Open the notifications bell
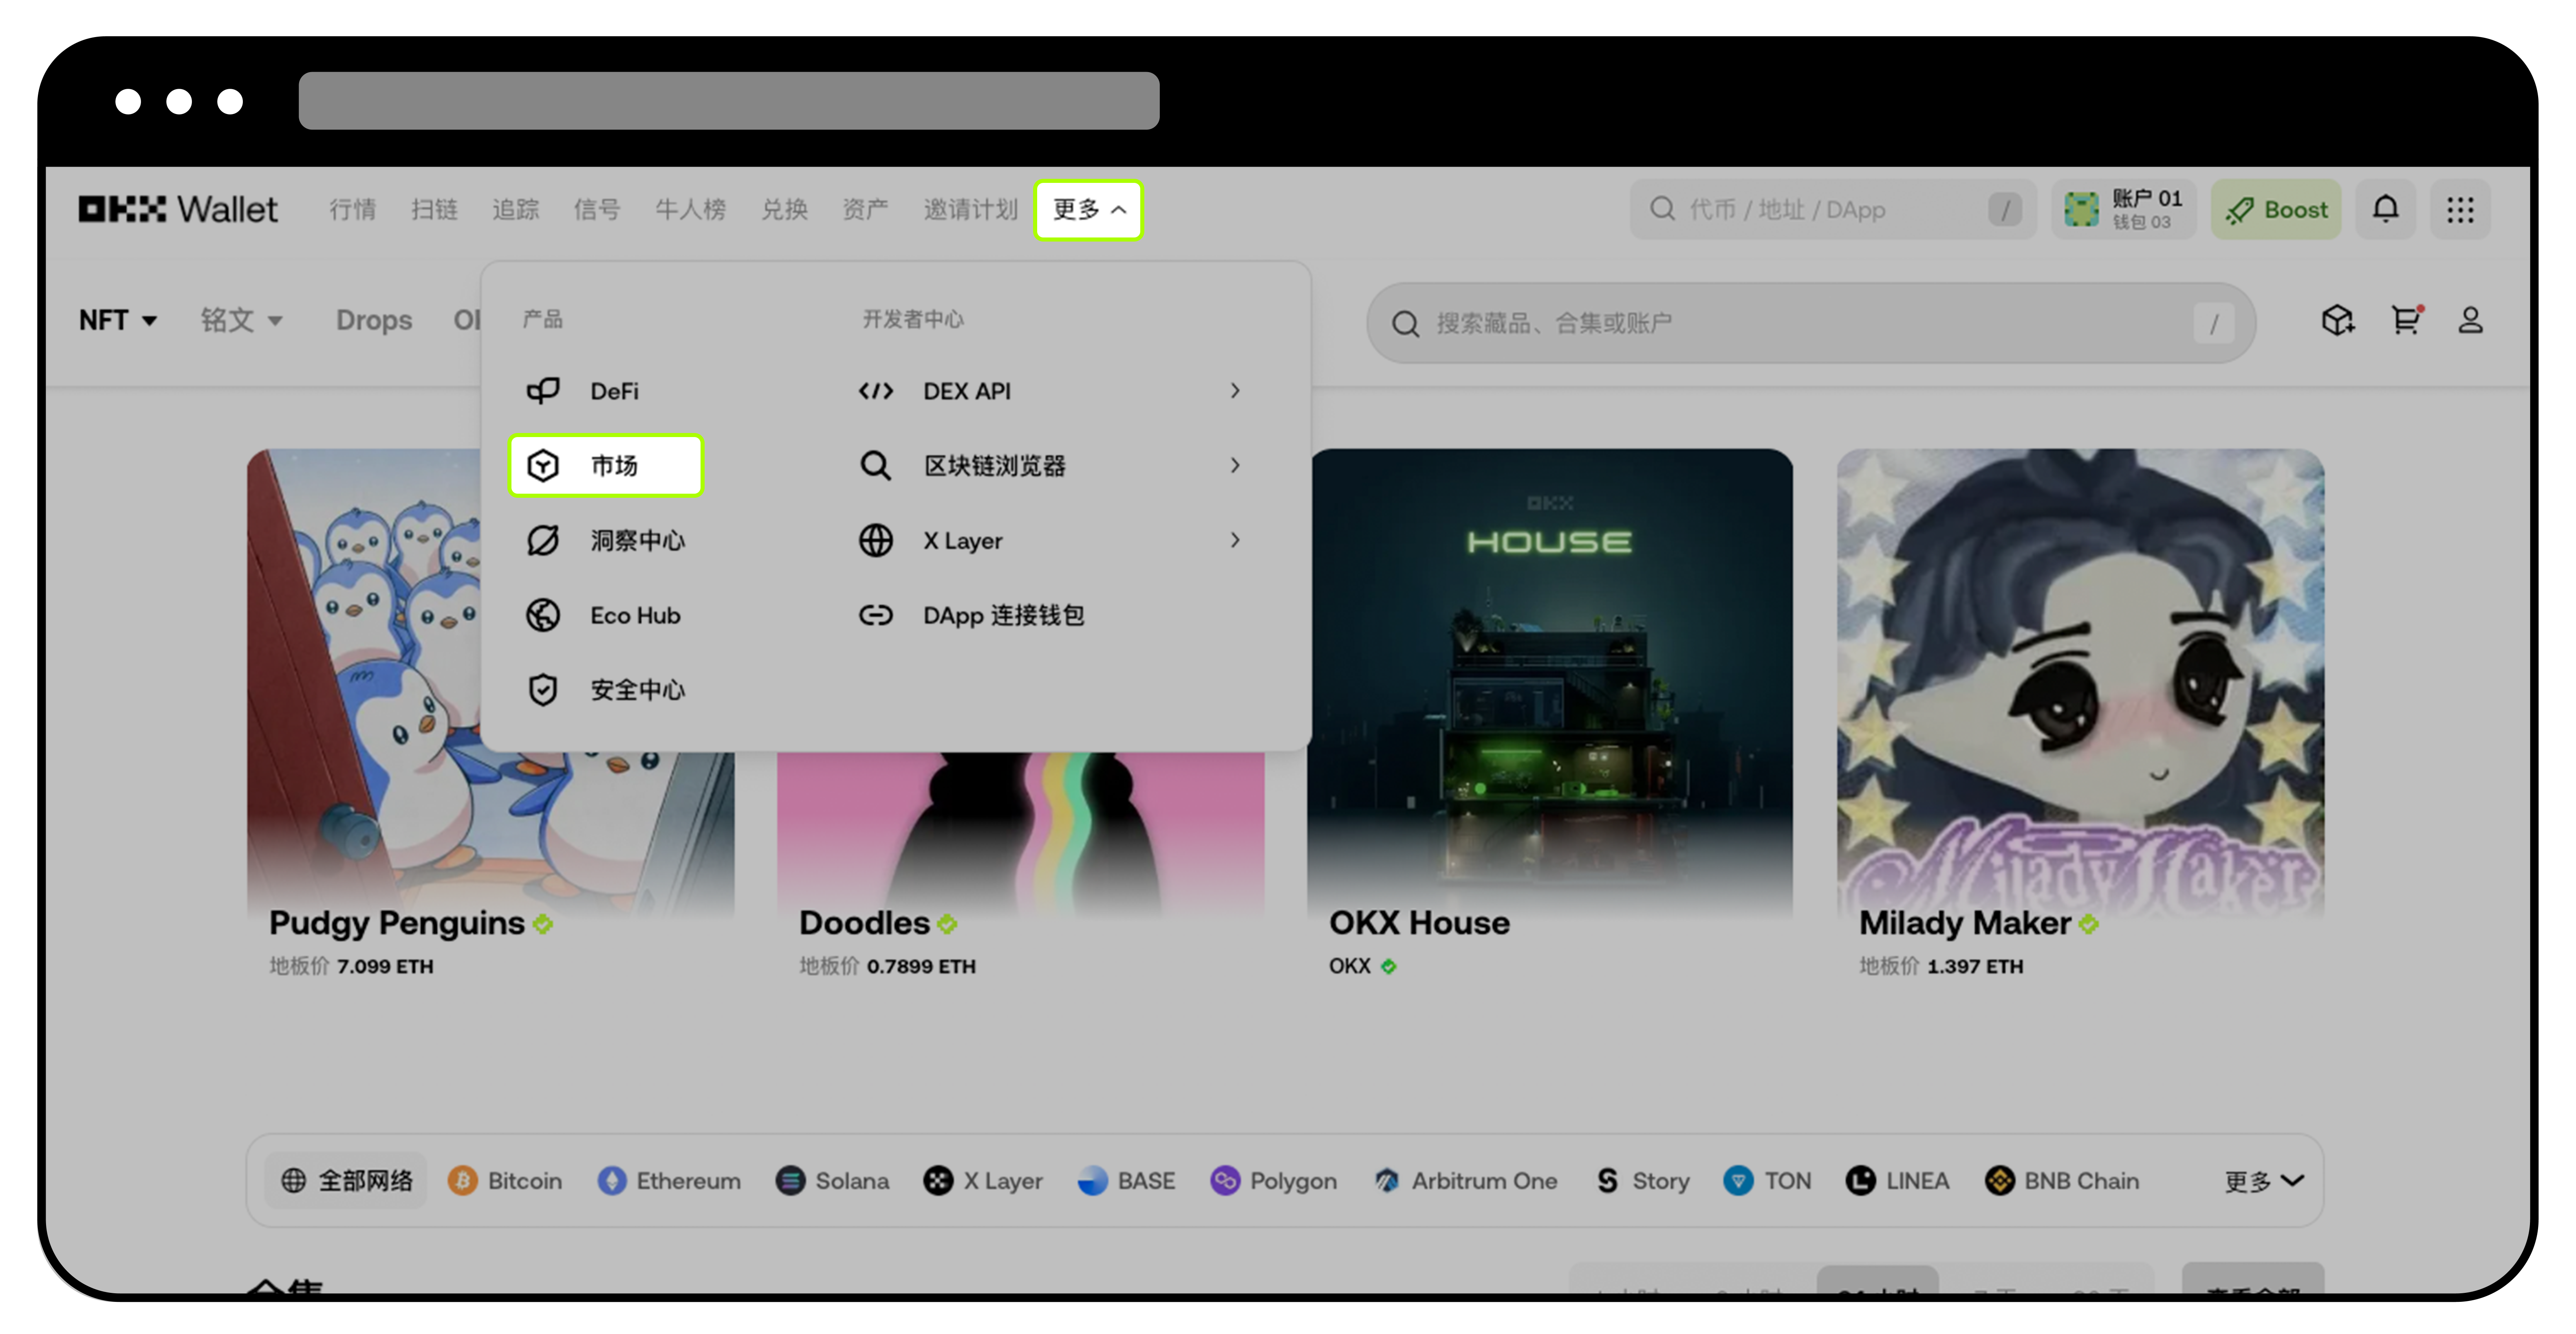Image resolution: width=2576 pixels, height=1334 pixels. [x=2386, y=210]
